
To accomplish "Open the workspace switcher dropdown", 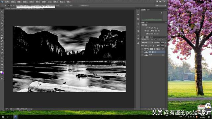I will click(x=161, y=6).
